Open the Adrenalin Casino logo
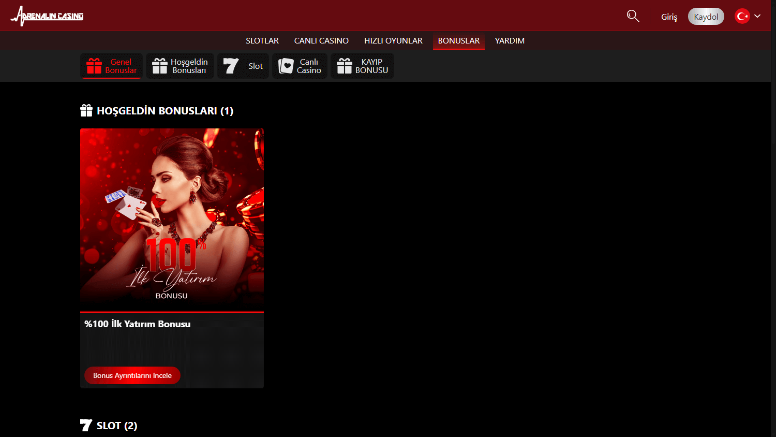 pos(47,16)
